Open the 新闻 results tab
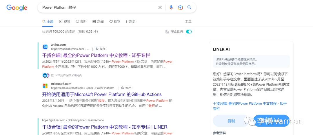This screenshot has height=135, width=313. [98, 22]
